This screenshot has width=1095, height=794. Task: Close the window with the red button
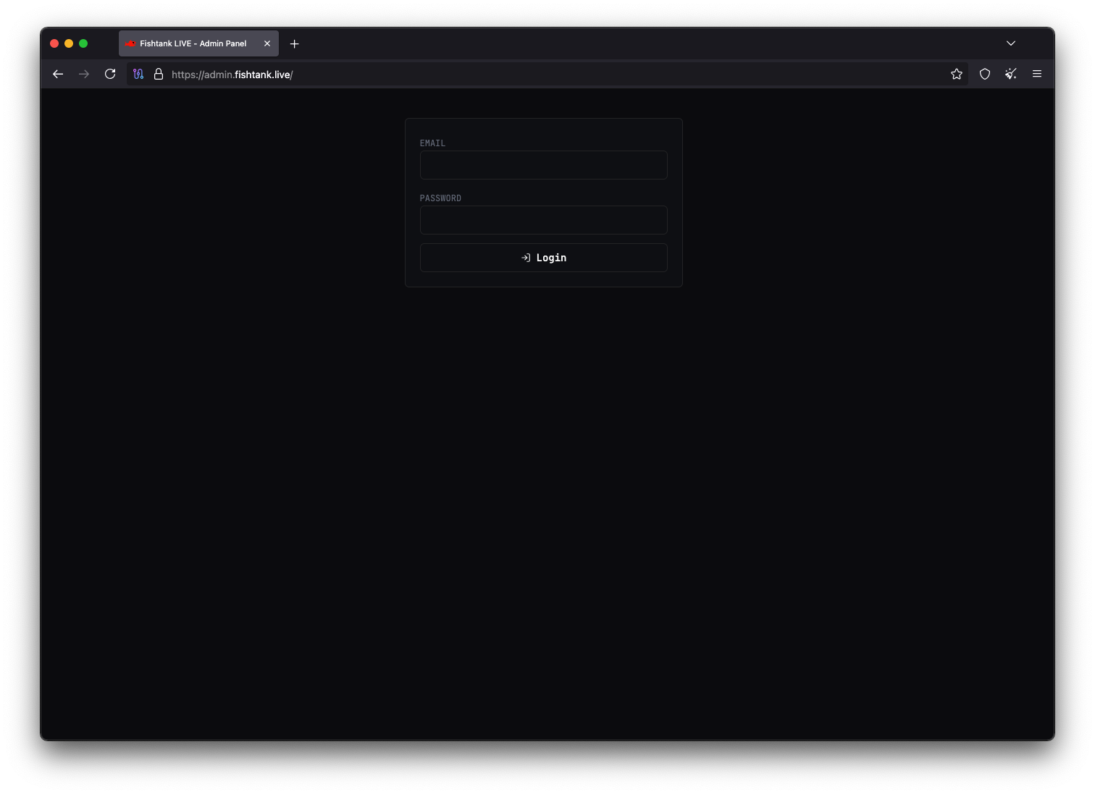pyautogui.click(x=54, y=43)
